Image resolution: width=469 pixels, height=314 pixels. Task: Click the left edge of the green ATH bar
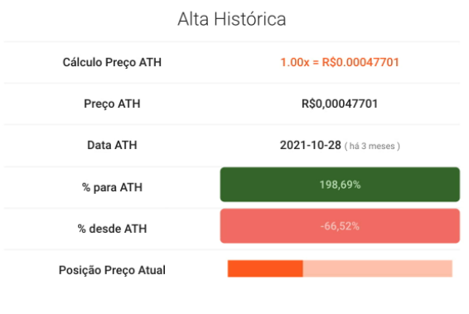pyautogui.click(x=223, y=185)
